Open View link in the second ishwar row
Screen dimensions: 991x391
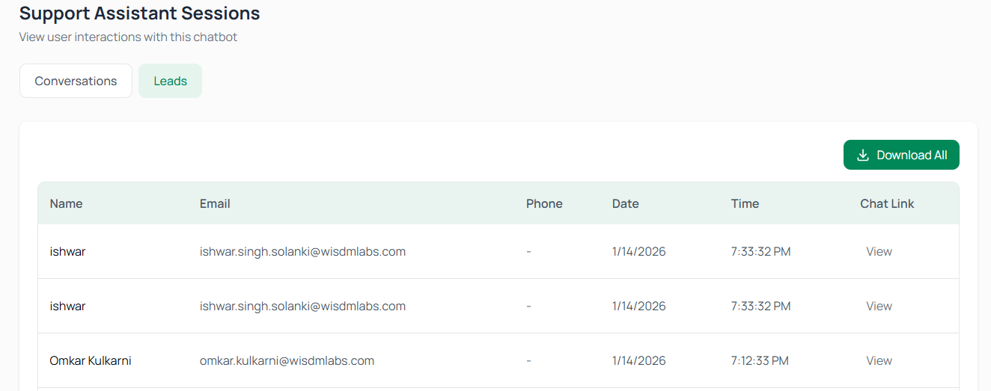point(879,306)
